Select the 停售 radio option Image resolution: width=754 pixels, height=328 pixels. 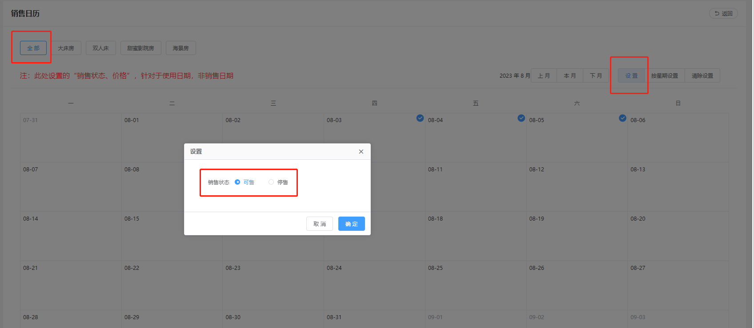pyautogui.click(x=271, y=182)
